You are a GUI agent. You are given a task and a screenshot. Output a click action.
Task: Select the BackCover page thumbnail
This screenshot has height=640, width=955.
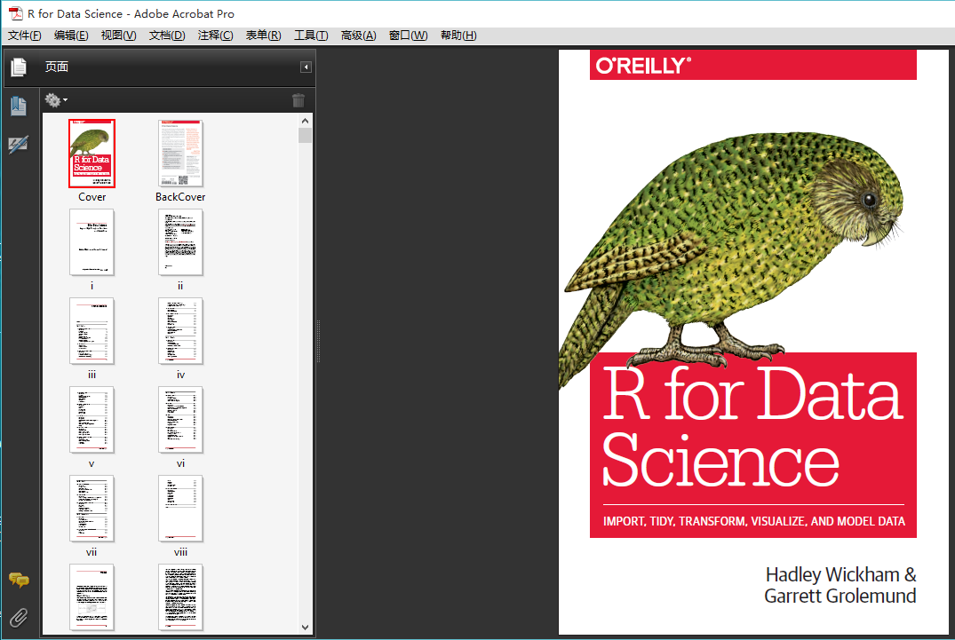[x=180, y=154]
